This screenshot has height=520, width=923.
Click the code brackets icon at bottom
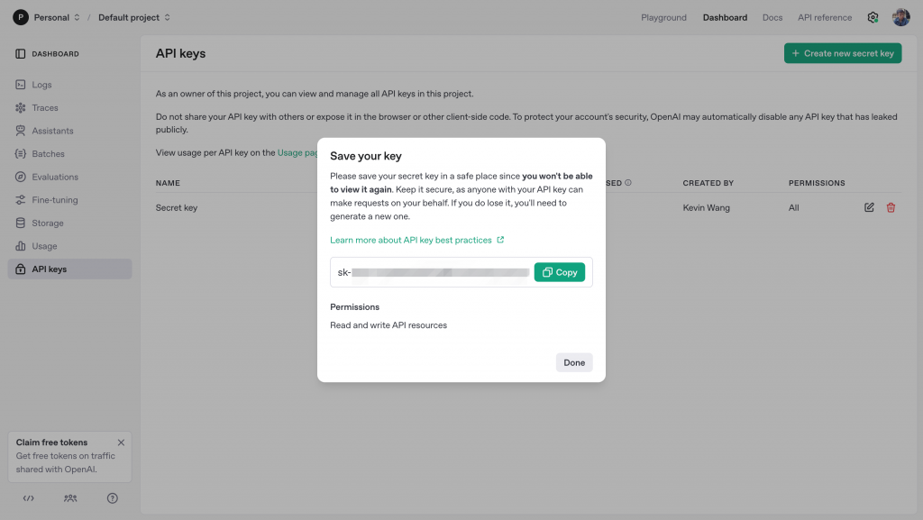29,497
